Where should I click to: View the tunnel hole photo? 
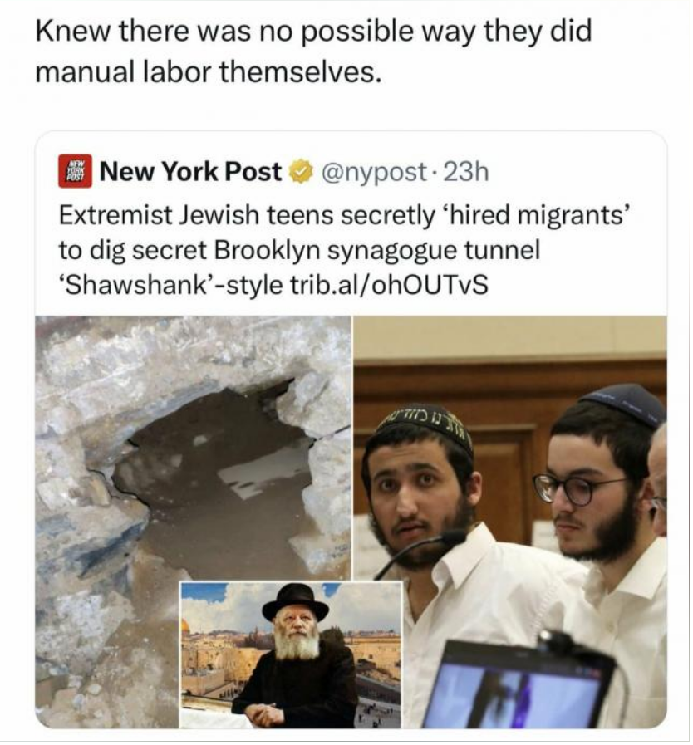(193, 522)
